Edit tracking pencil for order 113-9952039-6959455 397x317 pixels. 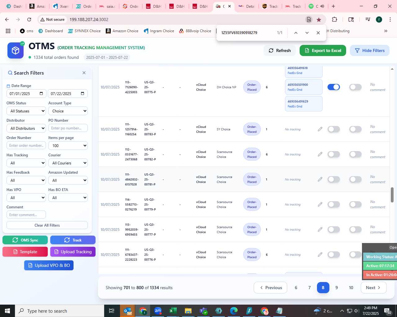(x=320, y=229)
